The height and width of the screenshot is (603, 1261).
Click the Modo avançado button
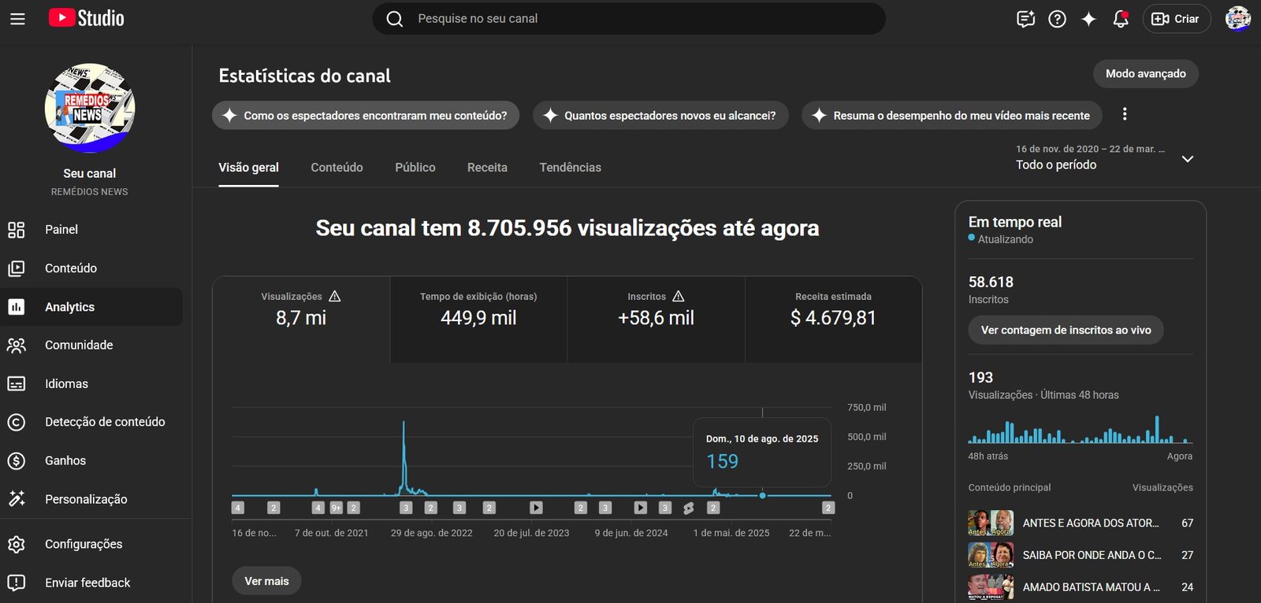1145,74
